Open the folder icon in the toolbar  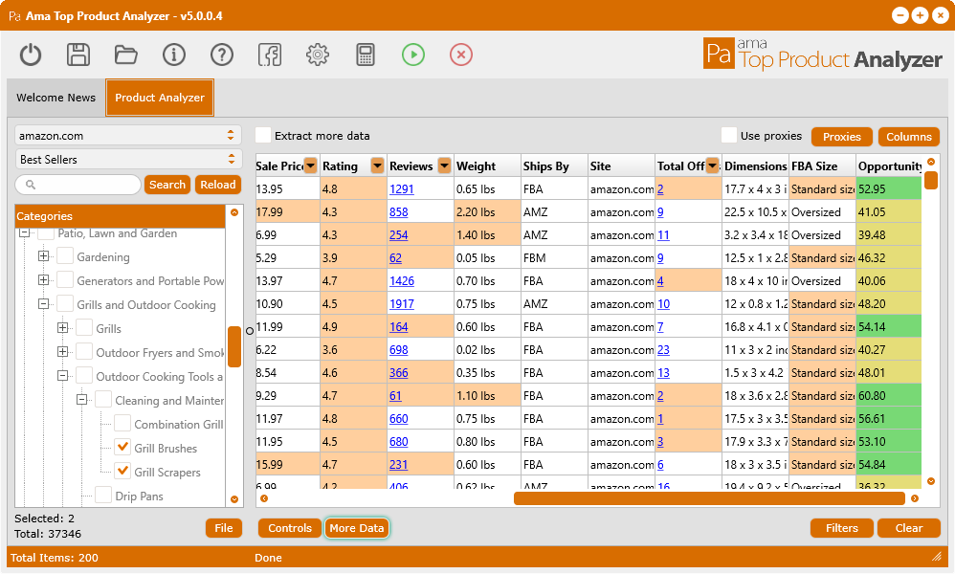[126, 55]
